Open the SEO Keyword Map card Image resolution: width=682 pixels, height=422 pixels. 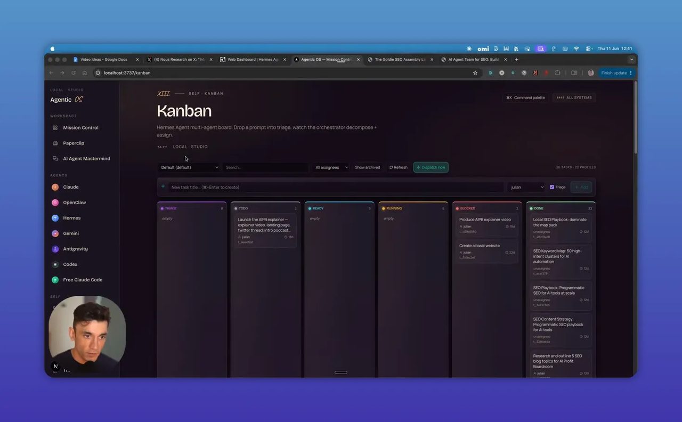[x=561, y=262]
